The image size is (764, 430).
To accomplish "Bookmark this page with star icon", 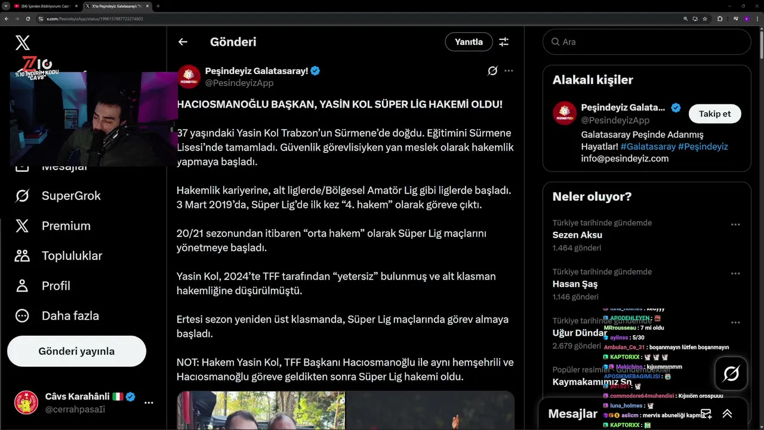I will coord(705,19).
